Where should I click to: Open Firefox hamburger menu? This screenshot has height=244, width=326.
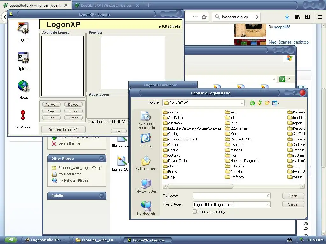coord(320,17)
